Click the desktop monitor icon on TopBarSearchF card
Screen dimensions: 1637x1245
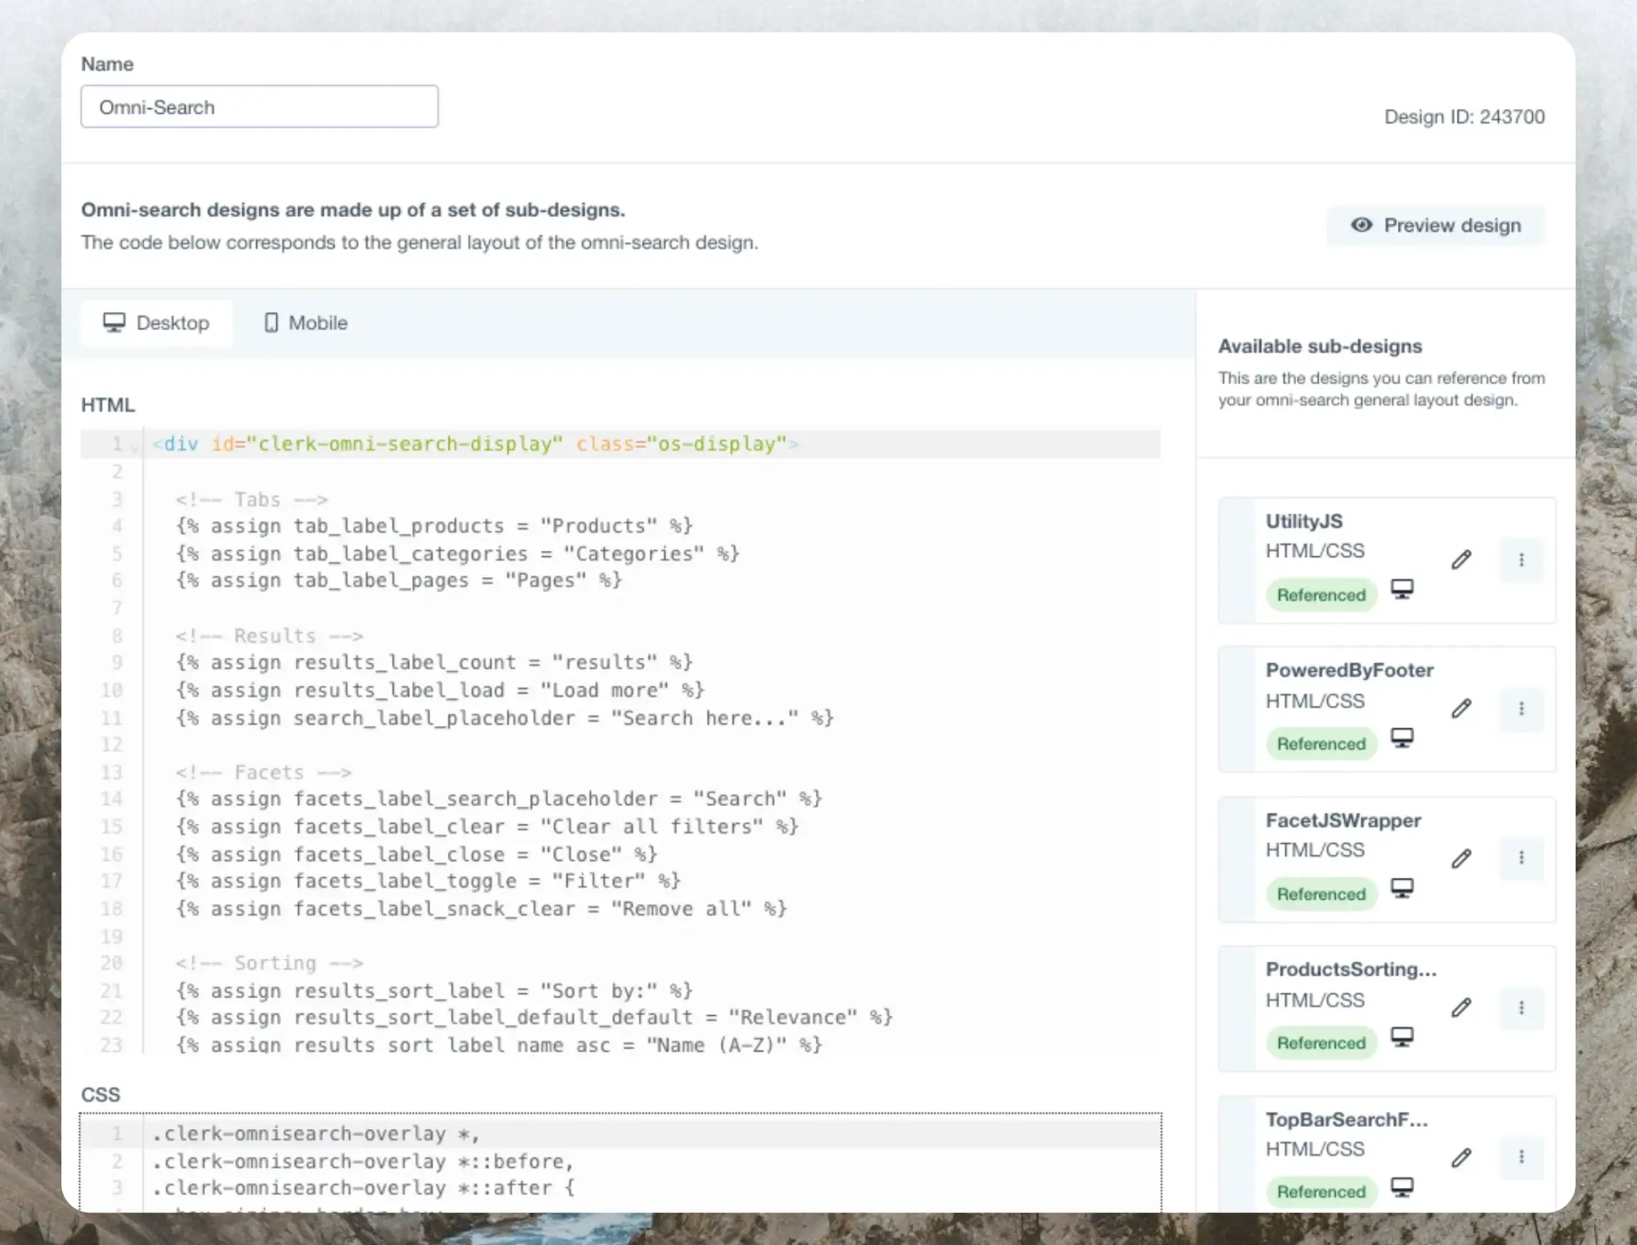1401,1188
